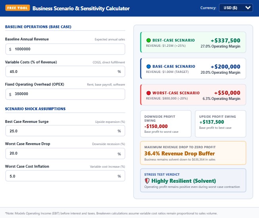Click the +$337,500 best-case profit value
This screenshot has width=259, height=218.
pyautogui.click(x=225, y=40)
